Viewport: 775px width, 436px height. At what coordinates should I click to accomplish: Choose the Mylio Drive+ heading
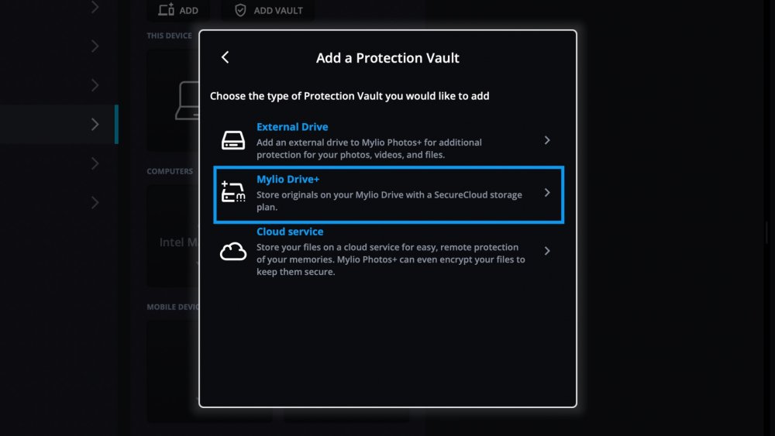click(x=288, y=180)
